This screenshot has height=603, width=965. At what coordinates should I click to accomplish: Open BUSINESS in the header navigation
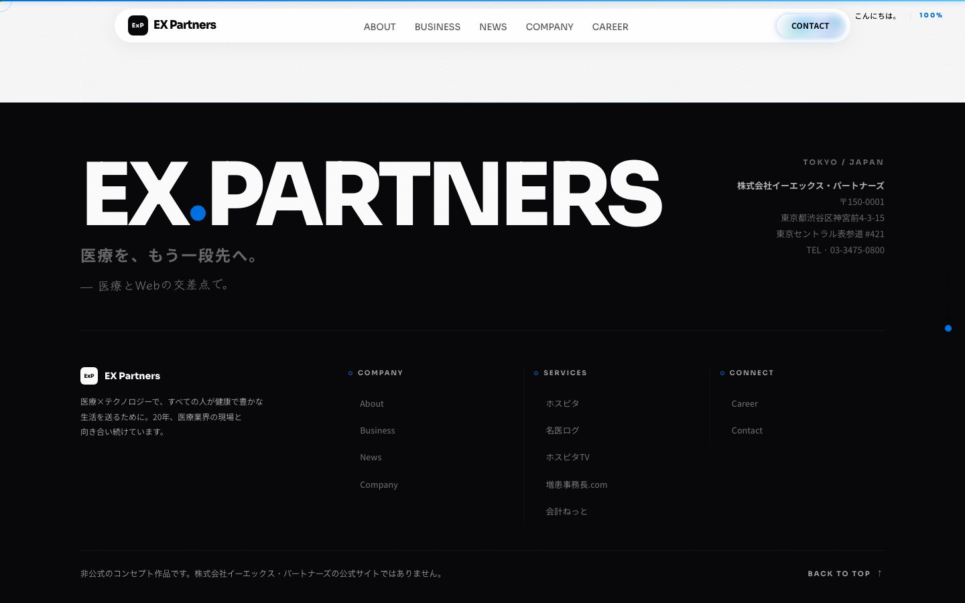click(x=438, y=27)
